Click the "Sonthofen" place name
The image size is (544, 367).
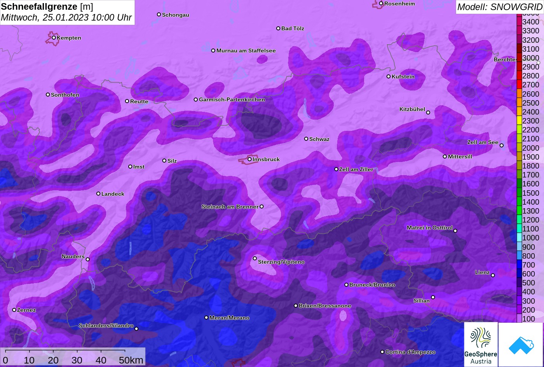[65, 95]
